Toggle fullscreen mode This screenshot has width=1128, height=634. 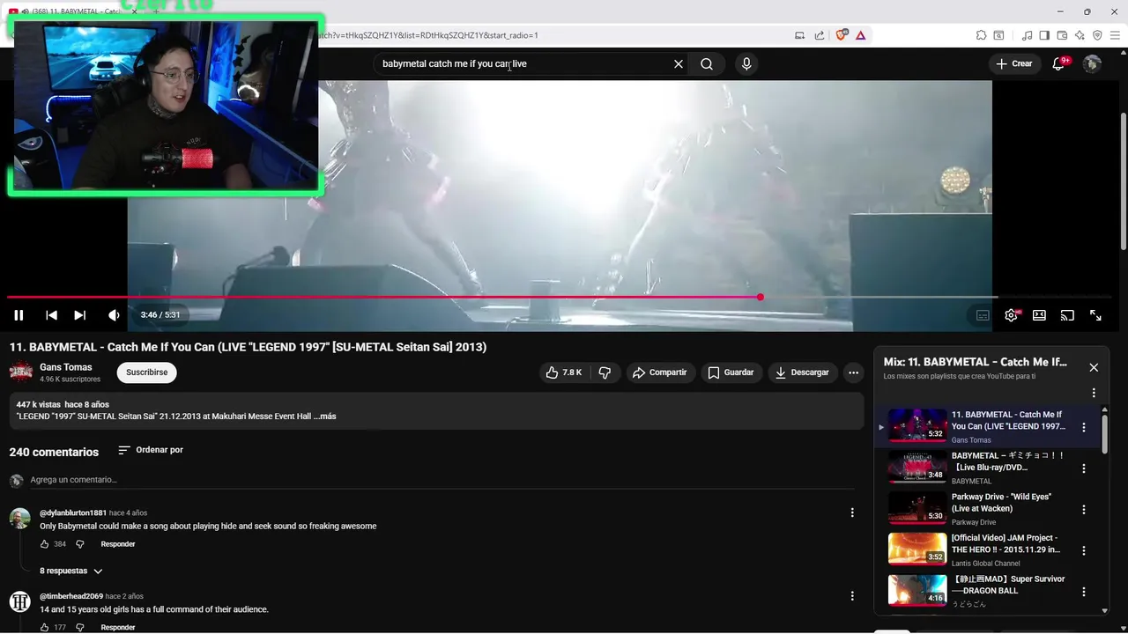(1095, 315)
